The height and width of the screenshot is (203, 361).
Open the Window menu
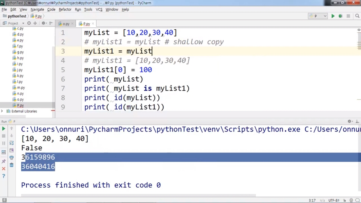pyautogui.click(x=112, y=9)
